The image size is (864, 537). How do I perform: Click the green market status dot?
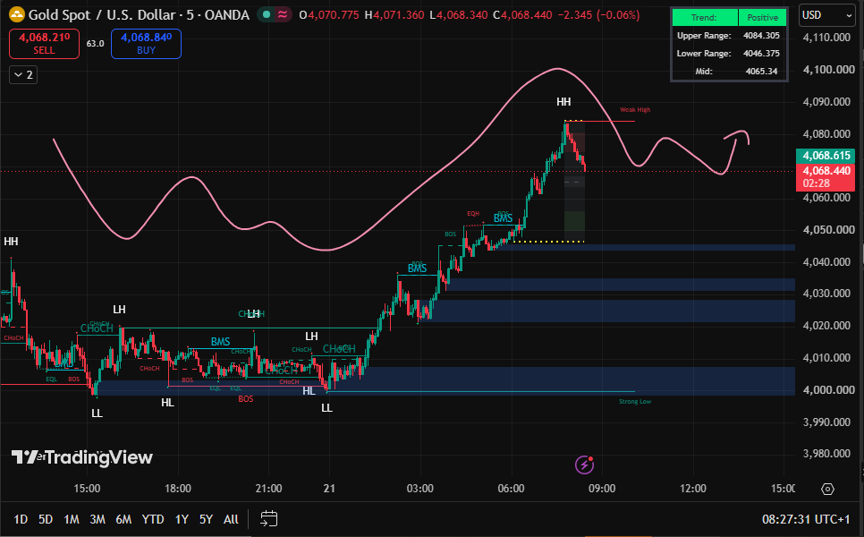pyautogui.click(x=267, y=15)
